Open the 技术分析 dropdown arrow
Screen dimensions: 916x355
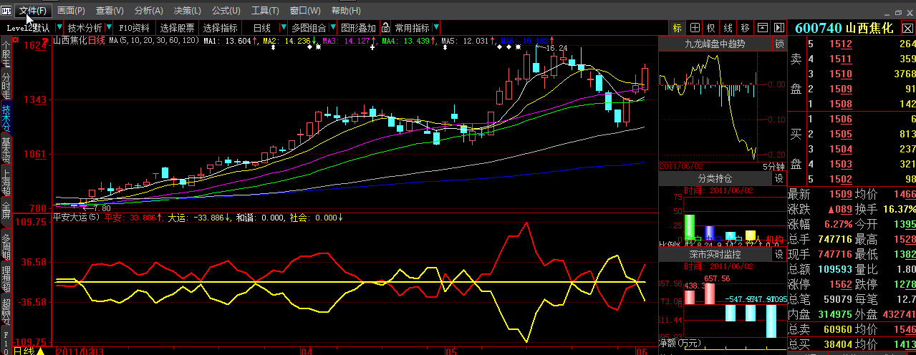click(108, 28)
